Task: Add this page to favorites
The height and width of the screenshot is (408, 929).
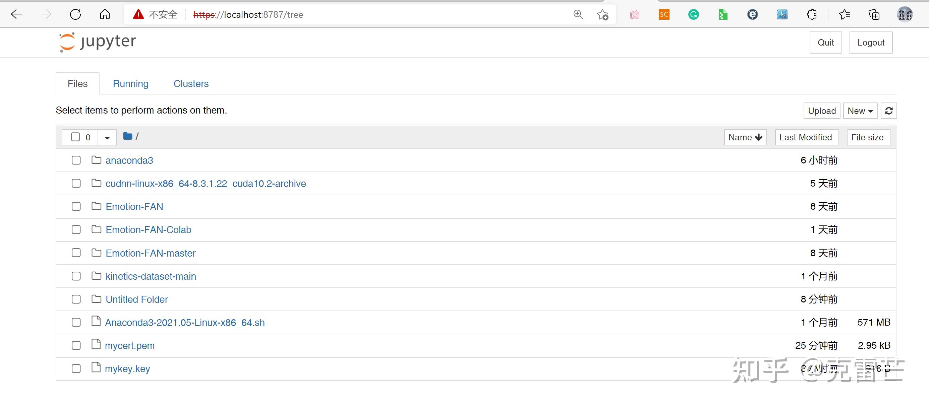Action: point(602,14)
